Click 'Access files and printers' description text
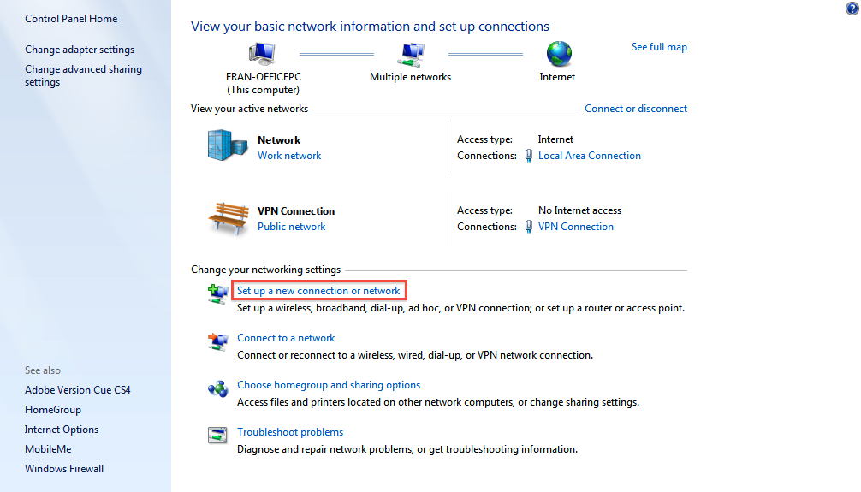 click(x=438, y=402)
